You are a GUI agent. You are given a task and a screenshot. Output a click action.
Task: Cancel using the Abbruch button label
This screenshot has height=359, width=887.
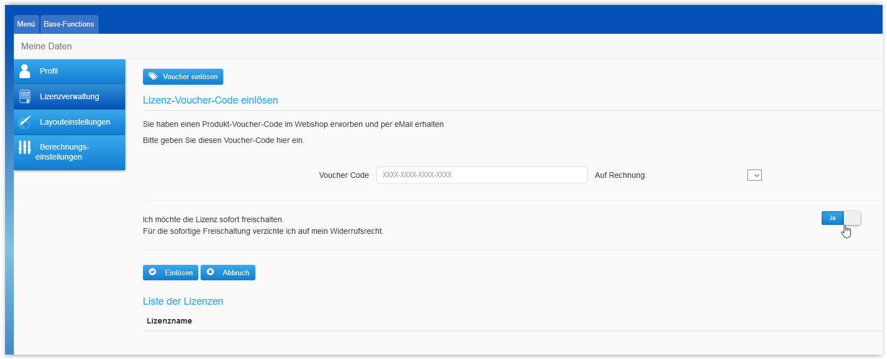pos(236,273)
